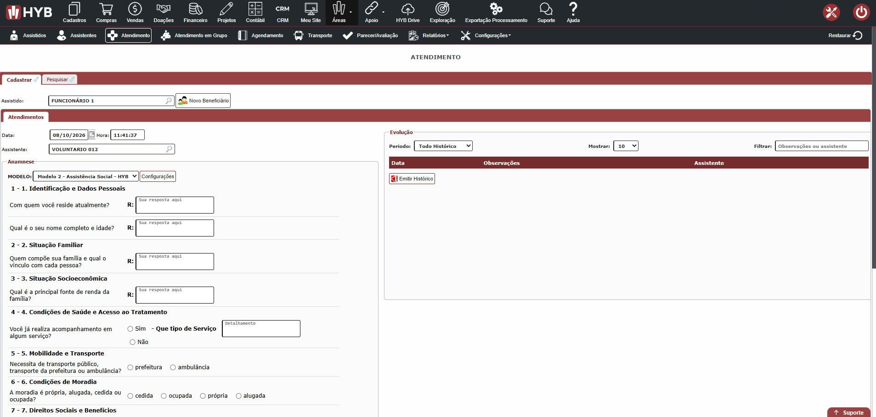The height and width of the screenshot is (417, 876).
Task: Click the red power logout icon
Action: click(861, 12)
